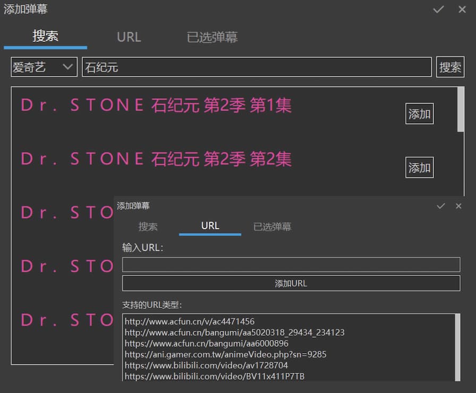Switch to the URL tab on the main dialog
Image resolution: width=476 pixels, height=393 pixels.
[x=129, y=37]
